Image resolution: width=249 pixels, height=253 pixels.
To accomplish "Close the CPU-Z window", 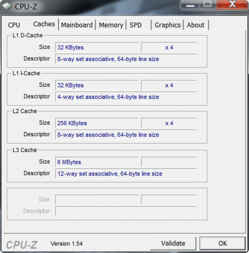I will pyautogui.click(x=232, y=5).
